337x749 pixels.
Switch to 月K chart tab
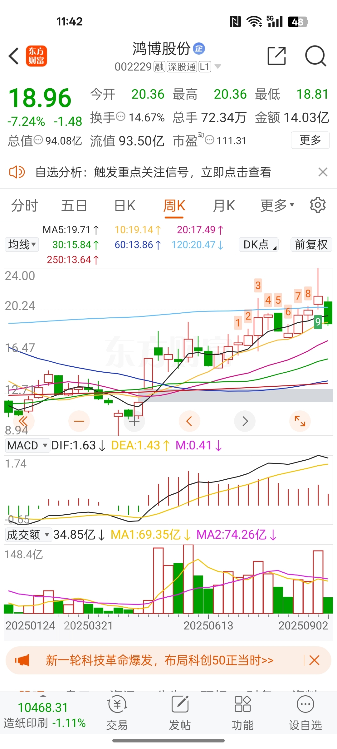pyautogui.click(x=224, y=206)
